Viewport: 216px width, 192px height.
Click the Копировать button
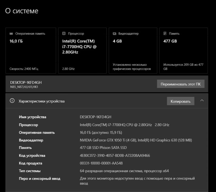(x=181, y=101)
